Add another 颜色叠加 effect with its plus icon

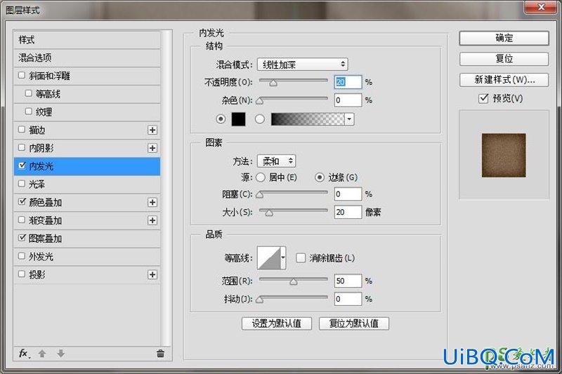click(x=152, y=202)
